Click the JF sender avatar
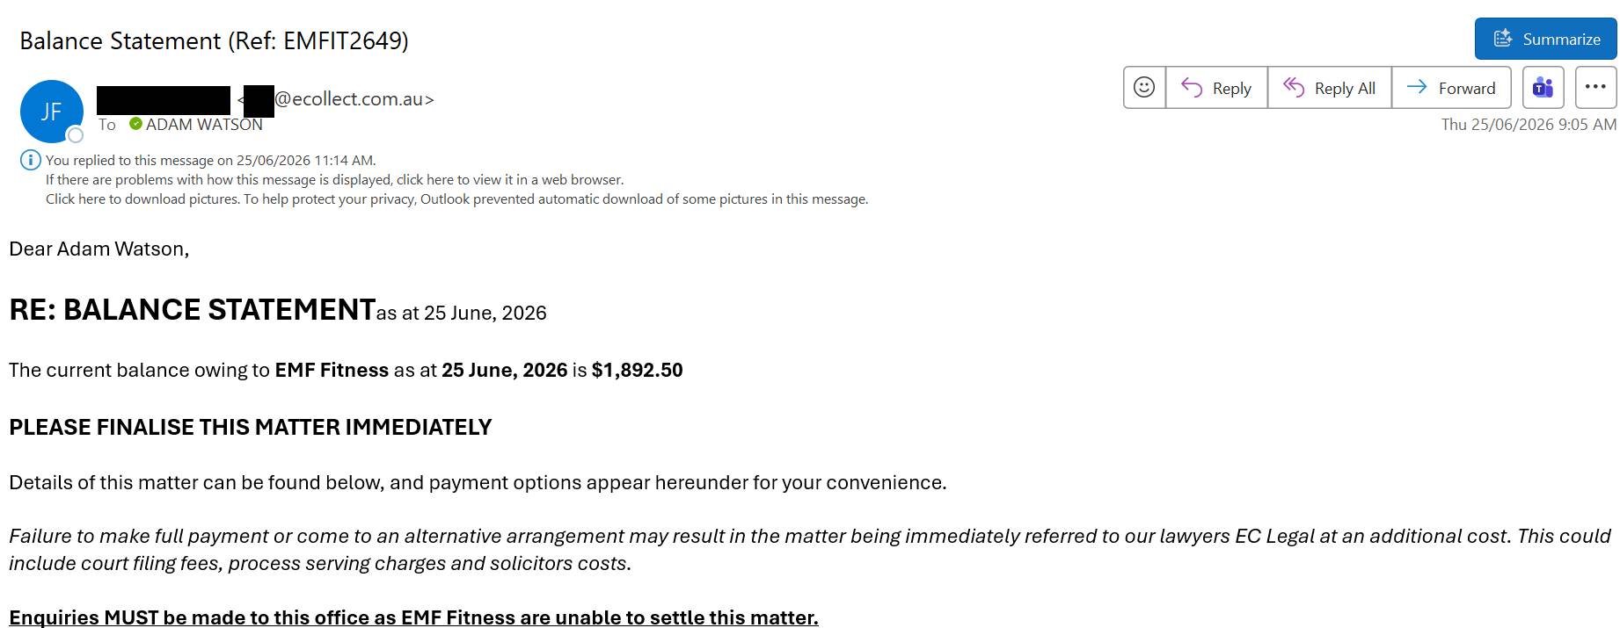The image size is (1620, 628). coord(51,111)
